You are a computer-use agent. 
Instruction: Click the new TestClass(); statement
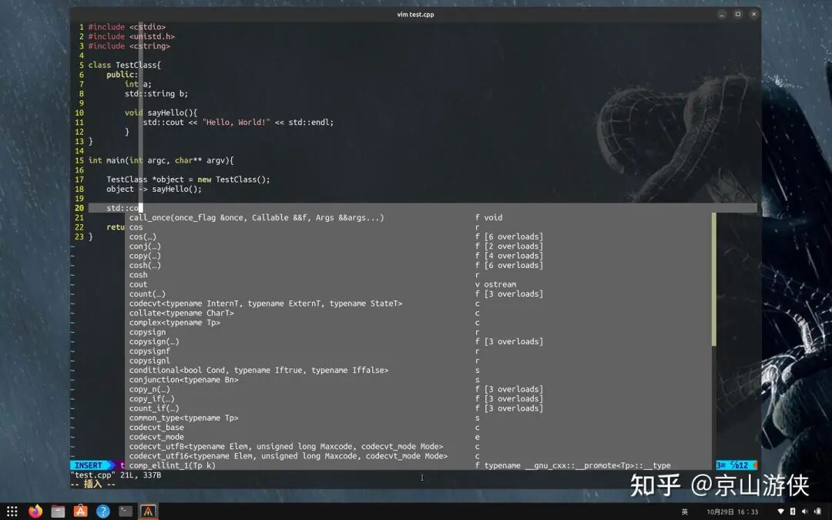[x=233, y=179]
